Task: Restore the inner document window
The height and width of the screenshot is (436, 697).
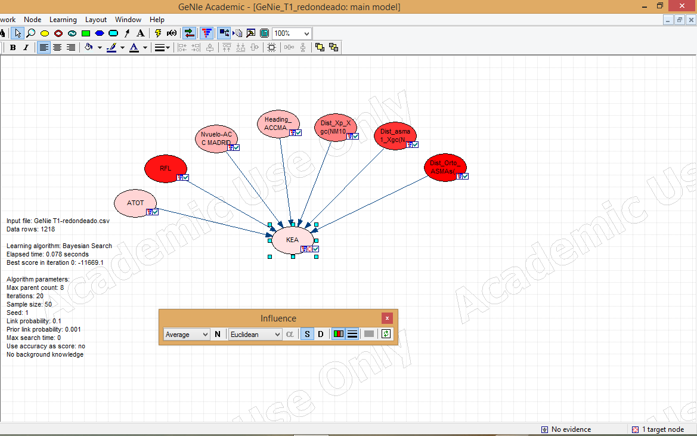Action: click(x=680, y=20)
